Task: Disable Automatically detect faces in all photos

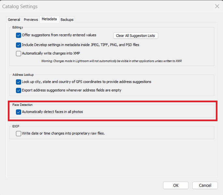Action: [x=19, y=112]
